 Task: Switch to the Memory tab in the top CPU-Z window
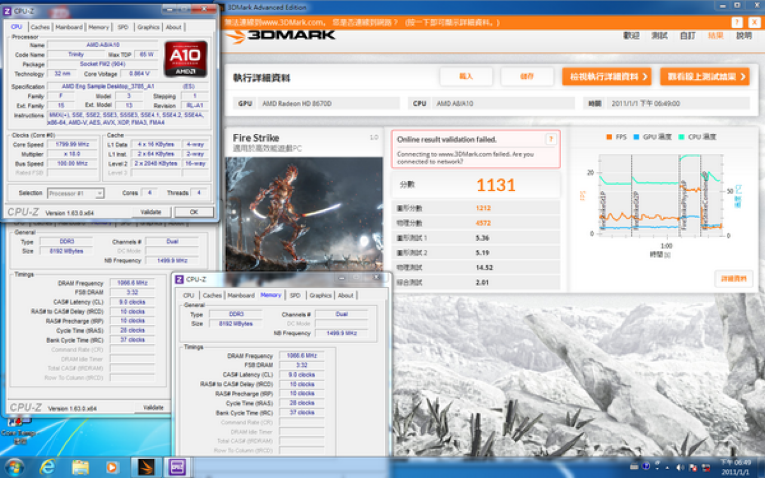click(x=99, y=27)
